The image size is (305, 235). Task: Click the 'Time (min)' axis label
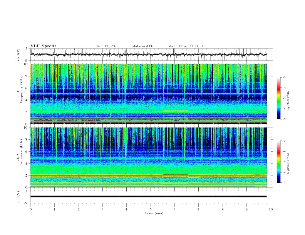click(154, 213)
